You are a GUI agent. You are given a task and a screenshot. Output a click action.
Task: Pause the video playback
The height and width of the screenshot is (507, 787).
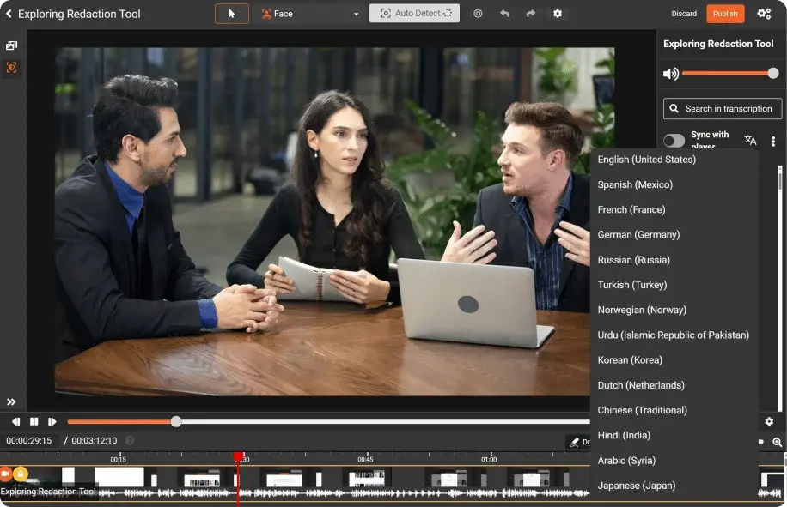pyautogui.click(x=34, y=421)
